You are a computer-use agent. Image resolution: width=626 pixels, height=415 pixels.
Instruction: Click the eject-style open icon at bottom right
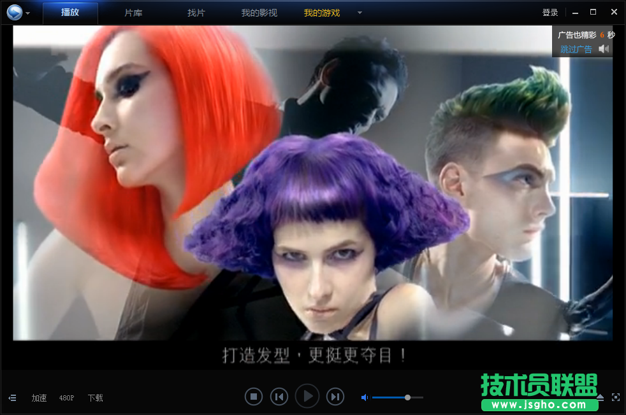[x=601, y=397]
